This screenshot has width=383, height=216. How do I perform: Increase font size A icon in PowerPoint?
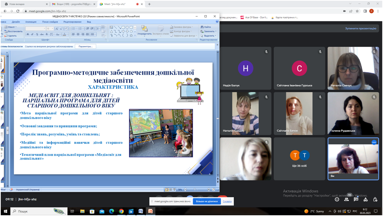coord(57,28)
